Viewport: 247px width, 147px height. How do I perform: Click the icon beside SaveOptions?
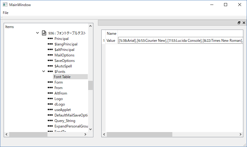(50, 61)
